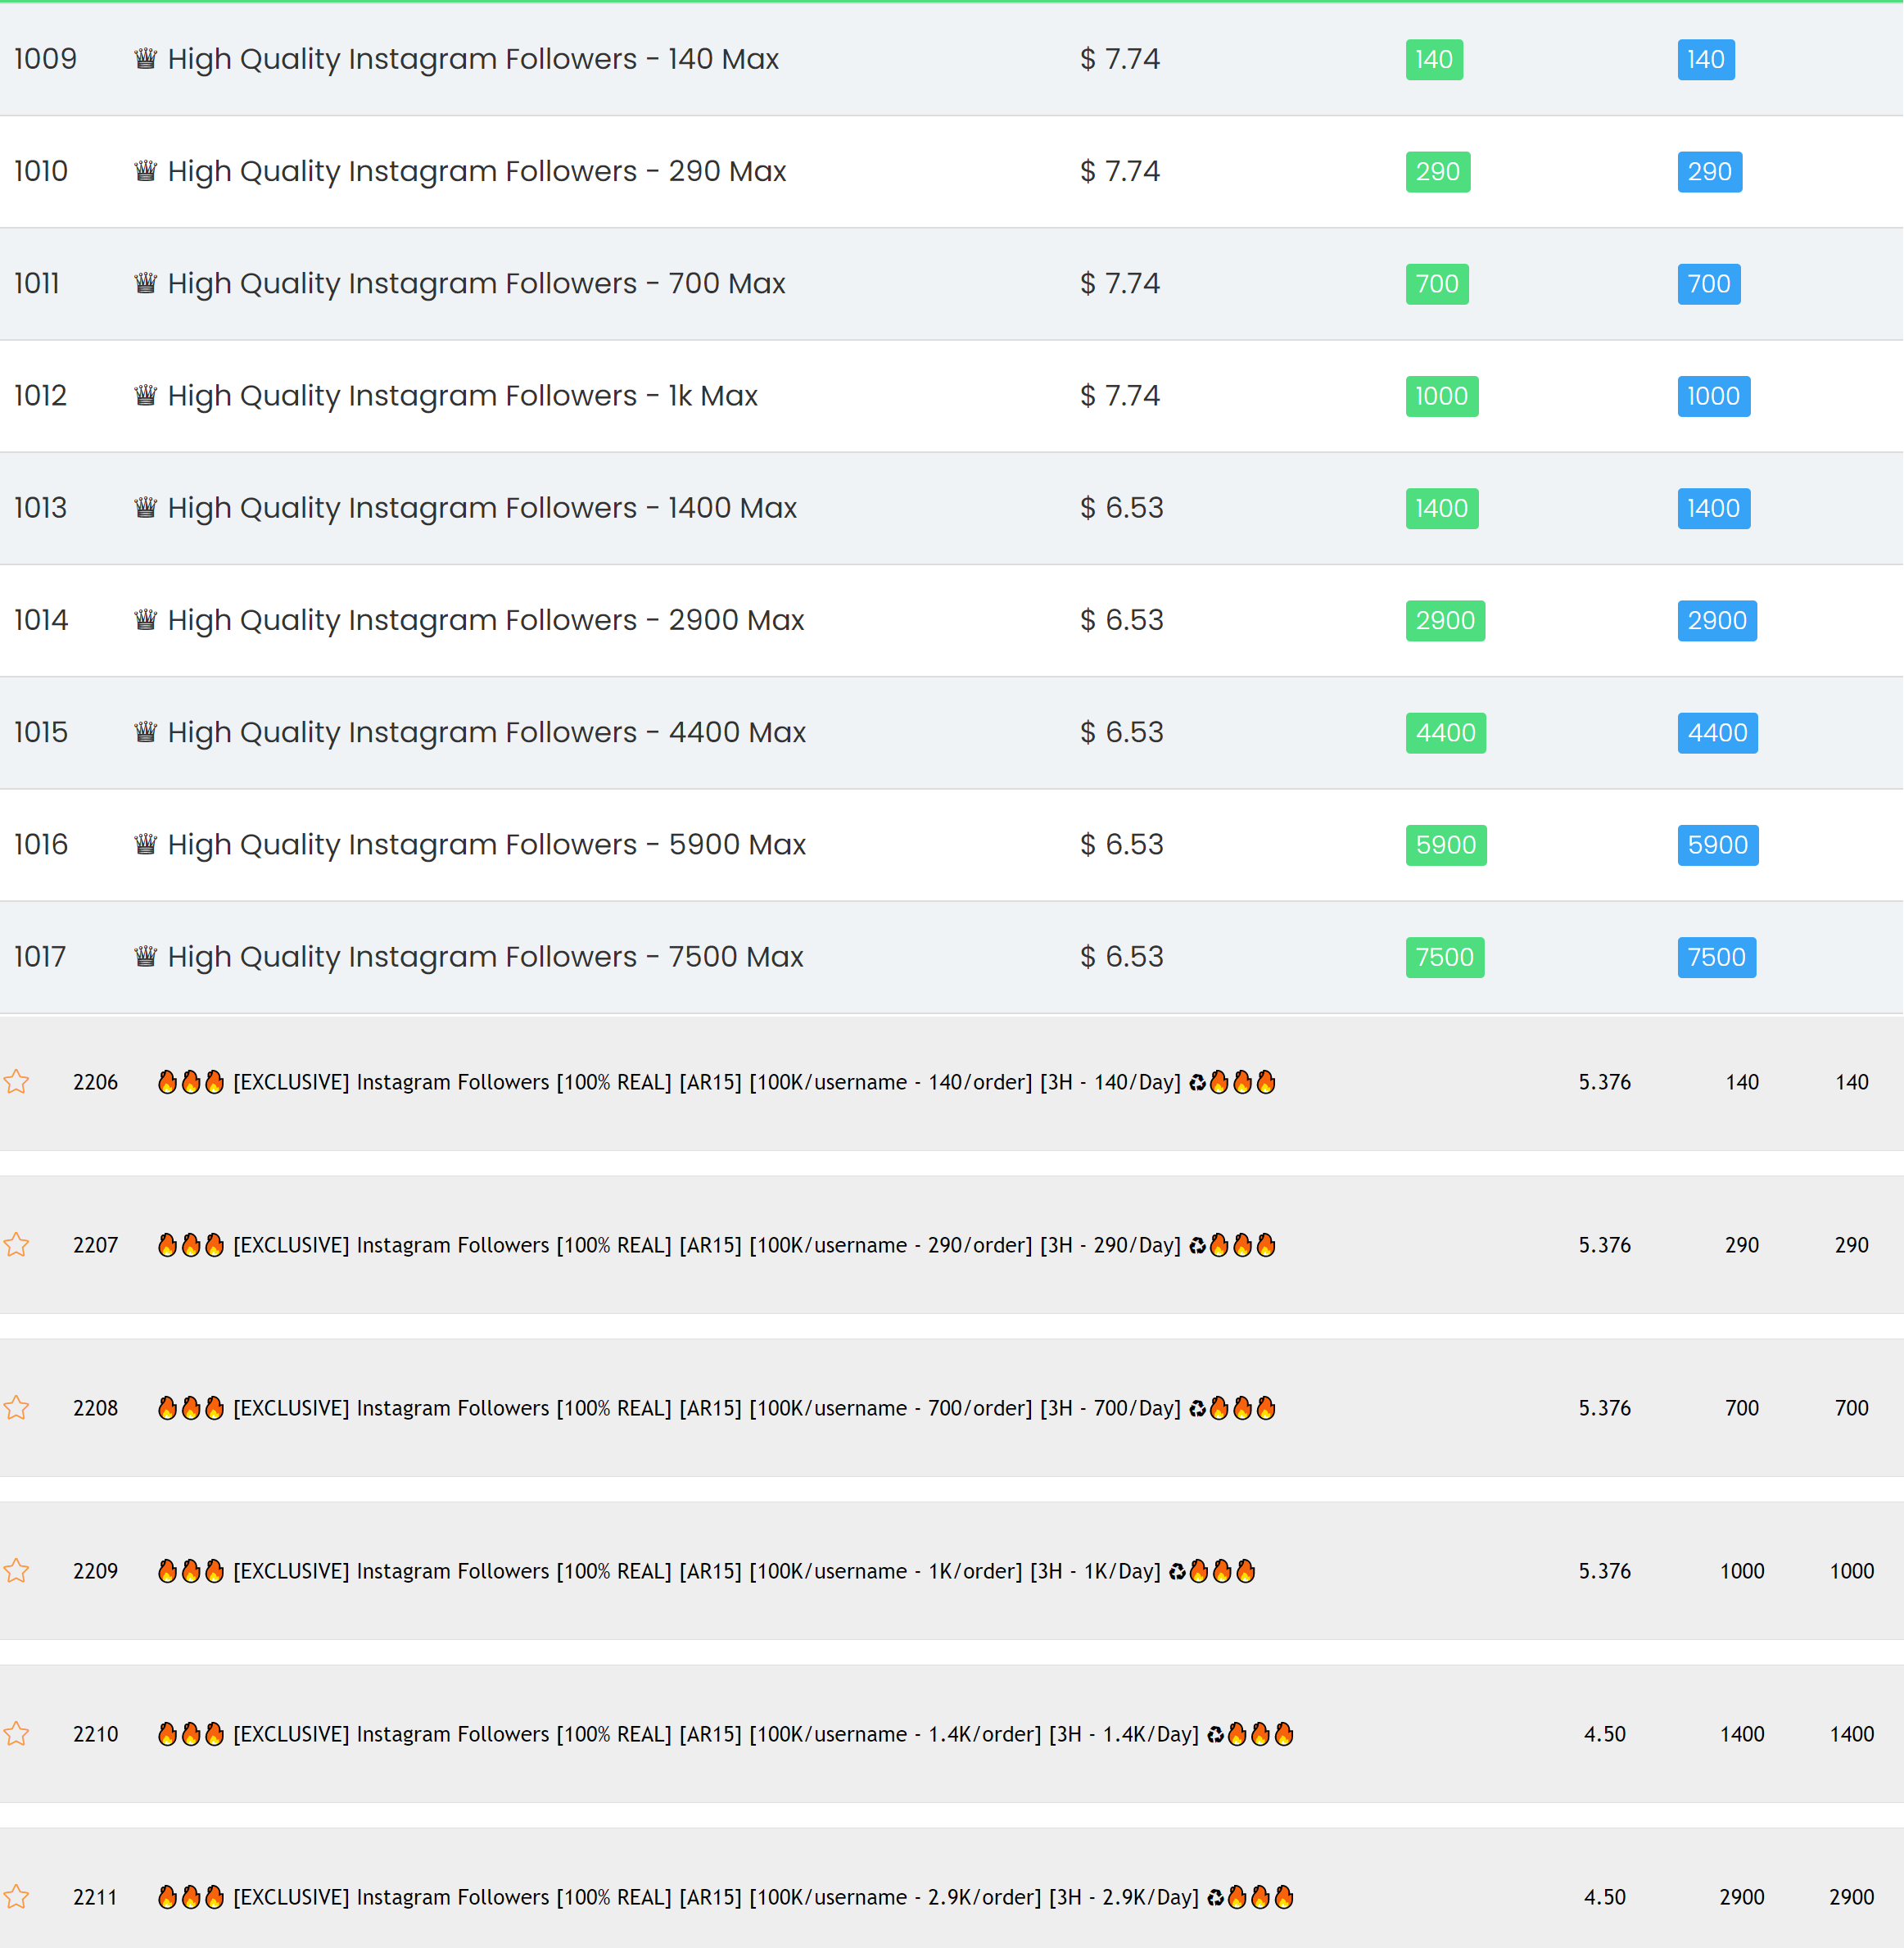This screenshot has width=1904, height=1948.
Task: Click the $ 7.74 price in row 1009
Action: pos(1120,59)
